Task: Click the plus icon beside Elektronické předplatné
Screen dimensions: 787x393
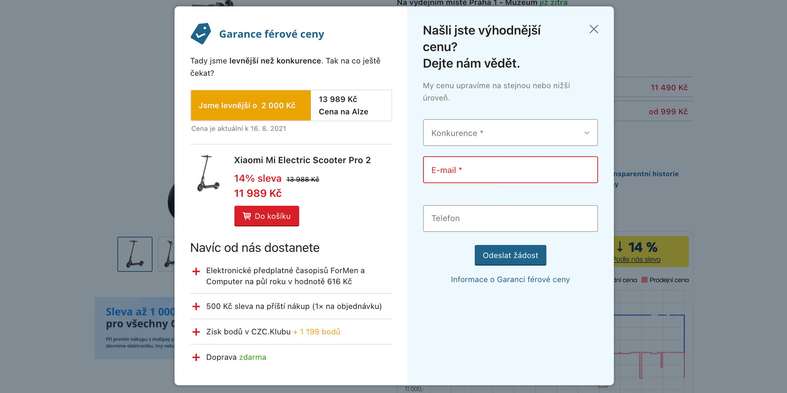Action: coord(196,271)
